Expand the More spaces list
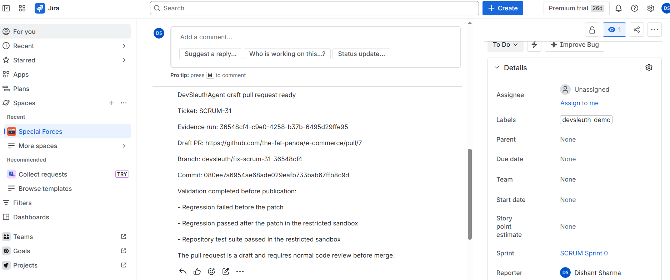 click(x=67, y=146)
